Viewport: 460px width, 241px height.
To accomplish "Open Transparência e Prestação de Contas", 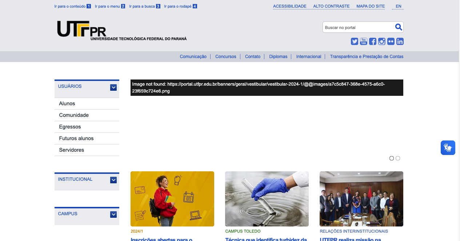I will point(367,57).
